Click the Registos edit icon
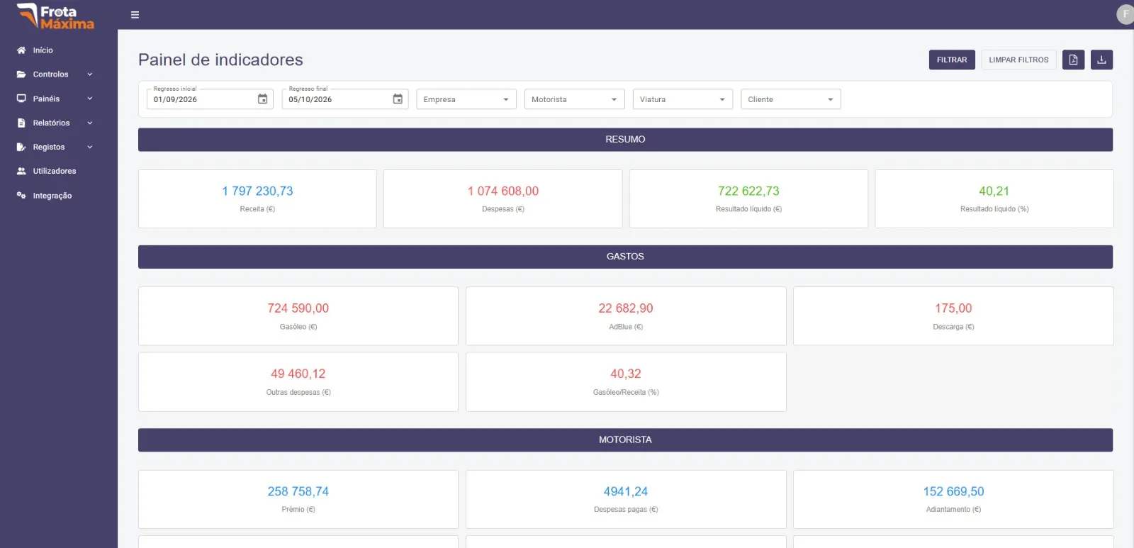The image size is (1134, 548). (21, 147)
